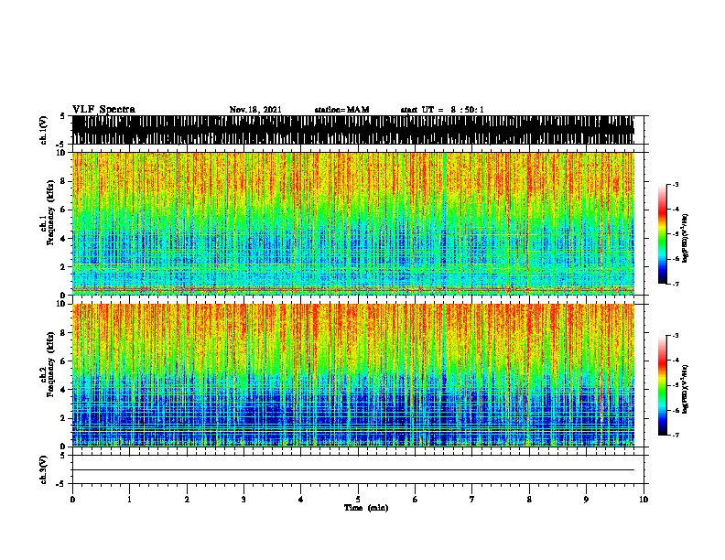Viewport: 725px width, 560px height.
Task: Click the "5" voltage tick on ch.1(V) axis
Action: point(64,116)
